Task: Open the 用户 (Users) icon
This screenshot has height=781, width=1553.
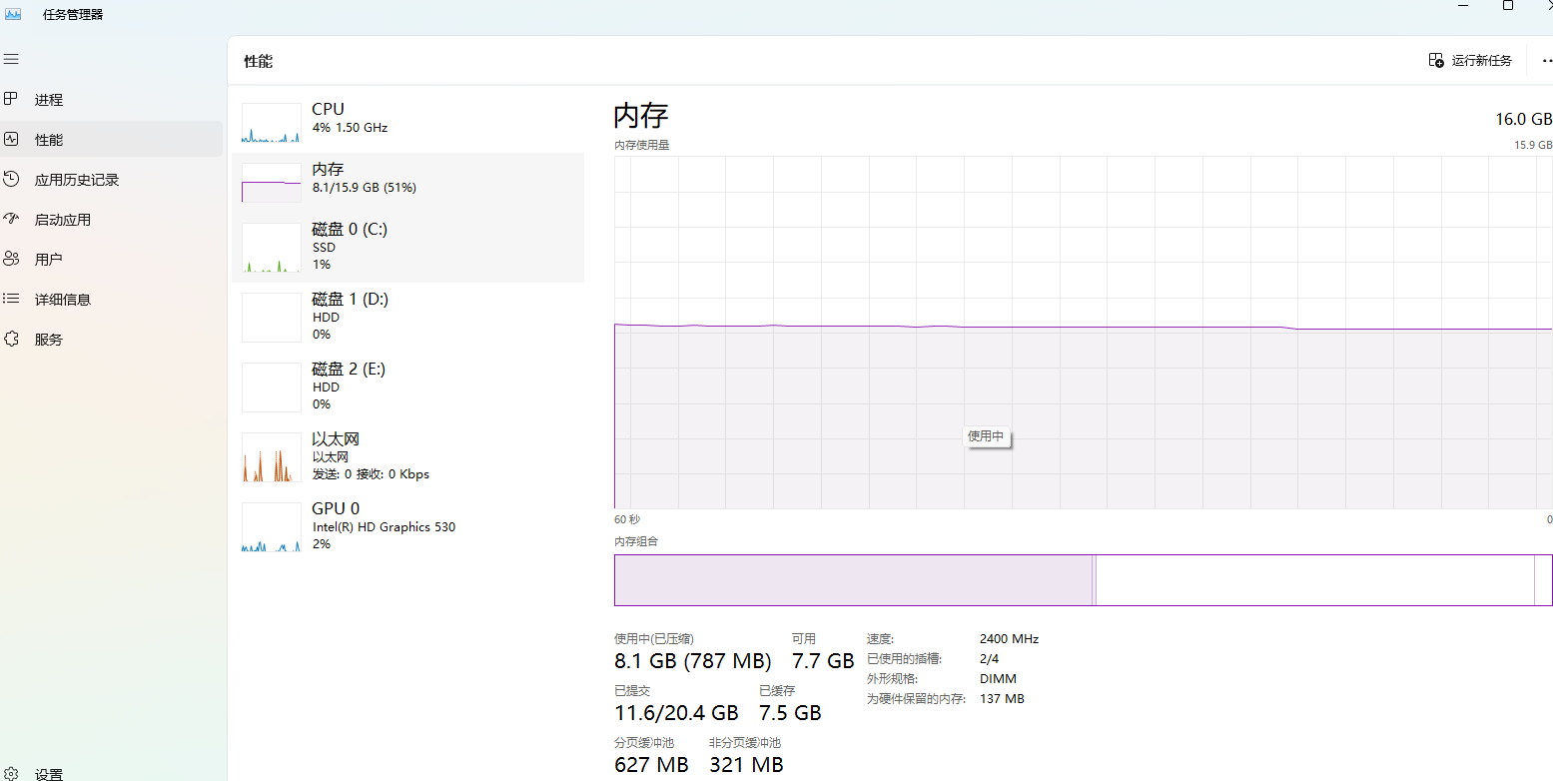Action: click(11, 259)
